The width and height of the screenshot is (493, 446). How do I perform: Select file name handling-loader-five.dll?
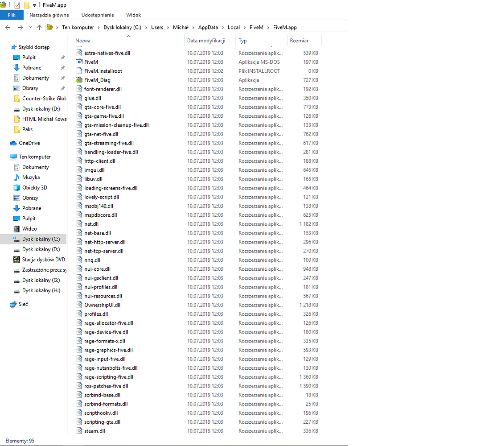[x=111, y=152]
